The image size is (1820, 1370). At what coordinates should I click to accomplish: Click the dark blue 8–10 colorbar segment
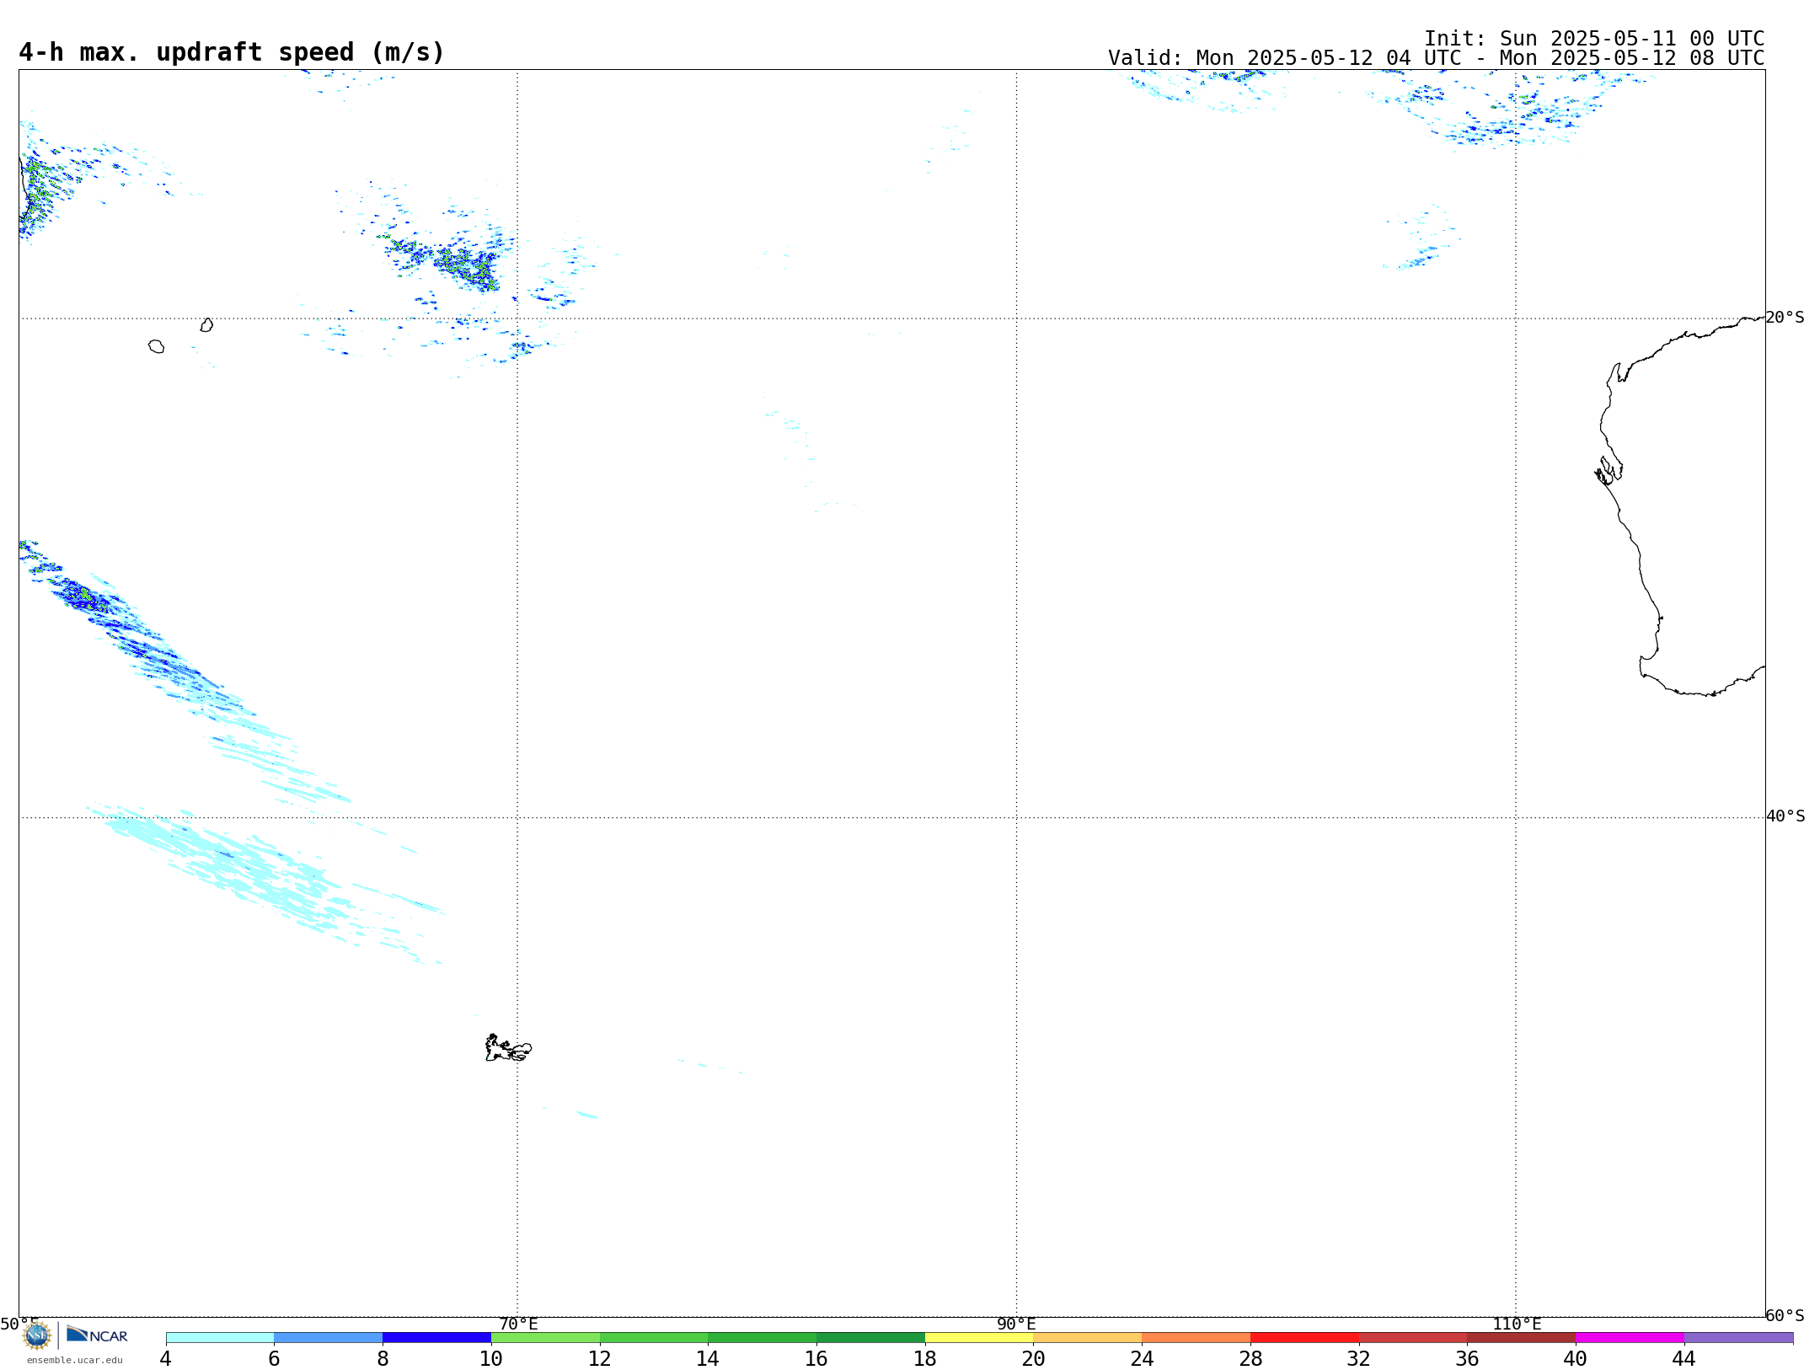click(x=436, y=1338)
